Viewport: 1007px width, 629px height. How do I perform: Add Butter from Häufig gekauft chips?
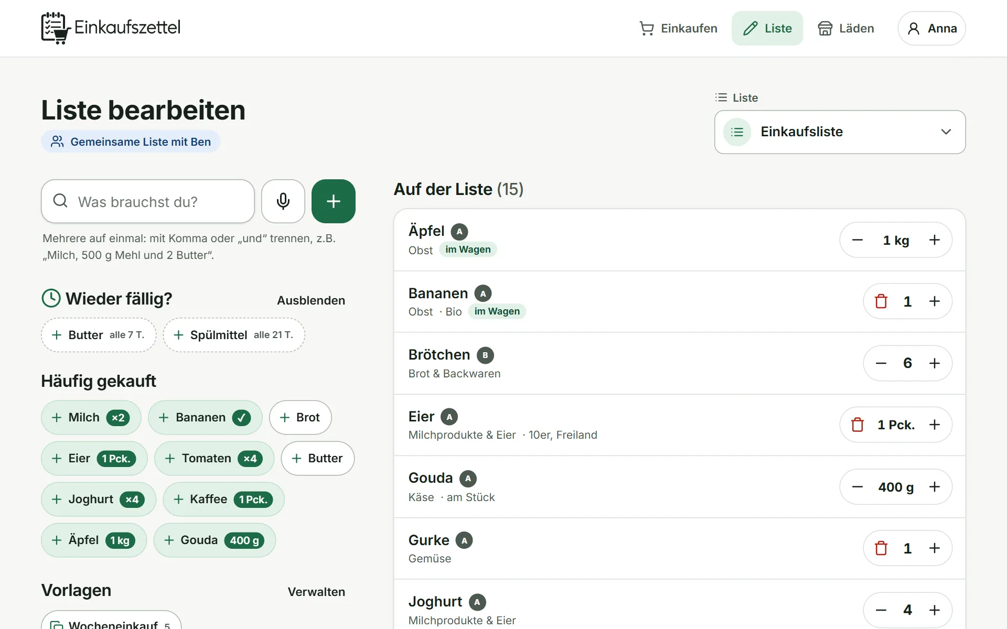318,458
